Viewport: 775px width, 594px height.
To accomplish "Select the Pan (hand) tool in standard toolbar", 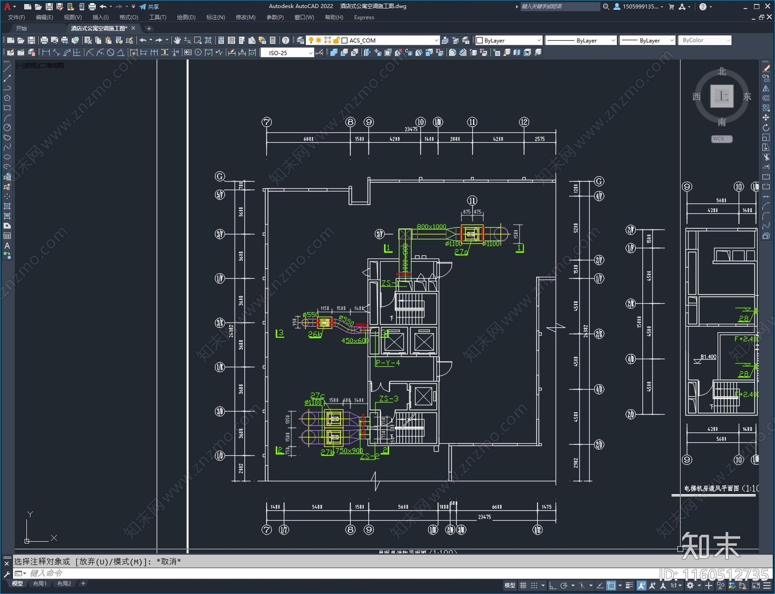I will pos(177,40).
